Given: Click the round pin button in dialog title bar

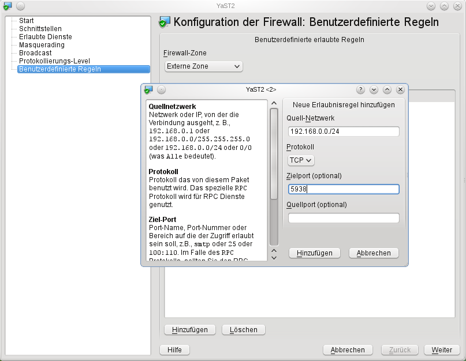Looking at the screenshot, I should [x=162, y=89].
